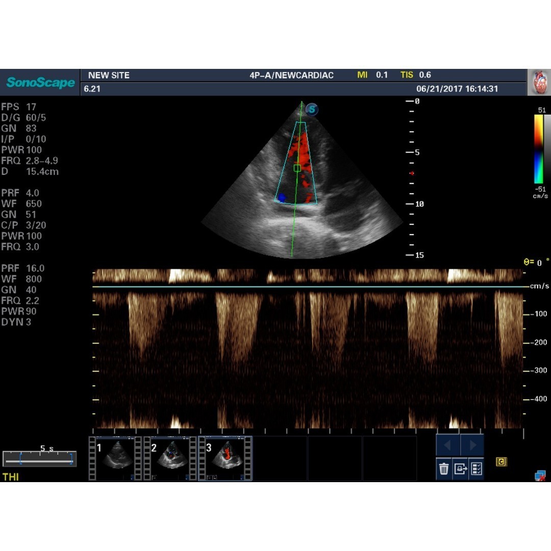Click the trash can delete icon

[444, 469]
